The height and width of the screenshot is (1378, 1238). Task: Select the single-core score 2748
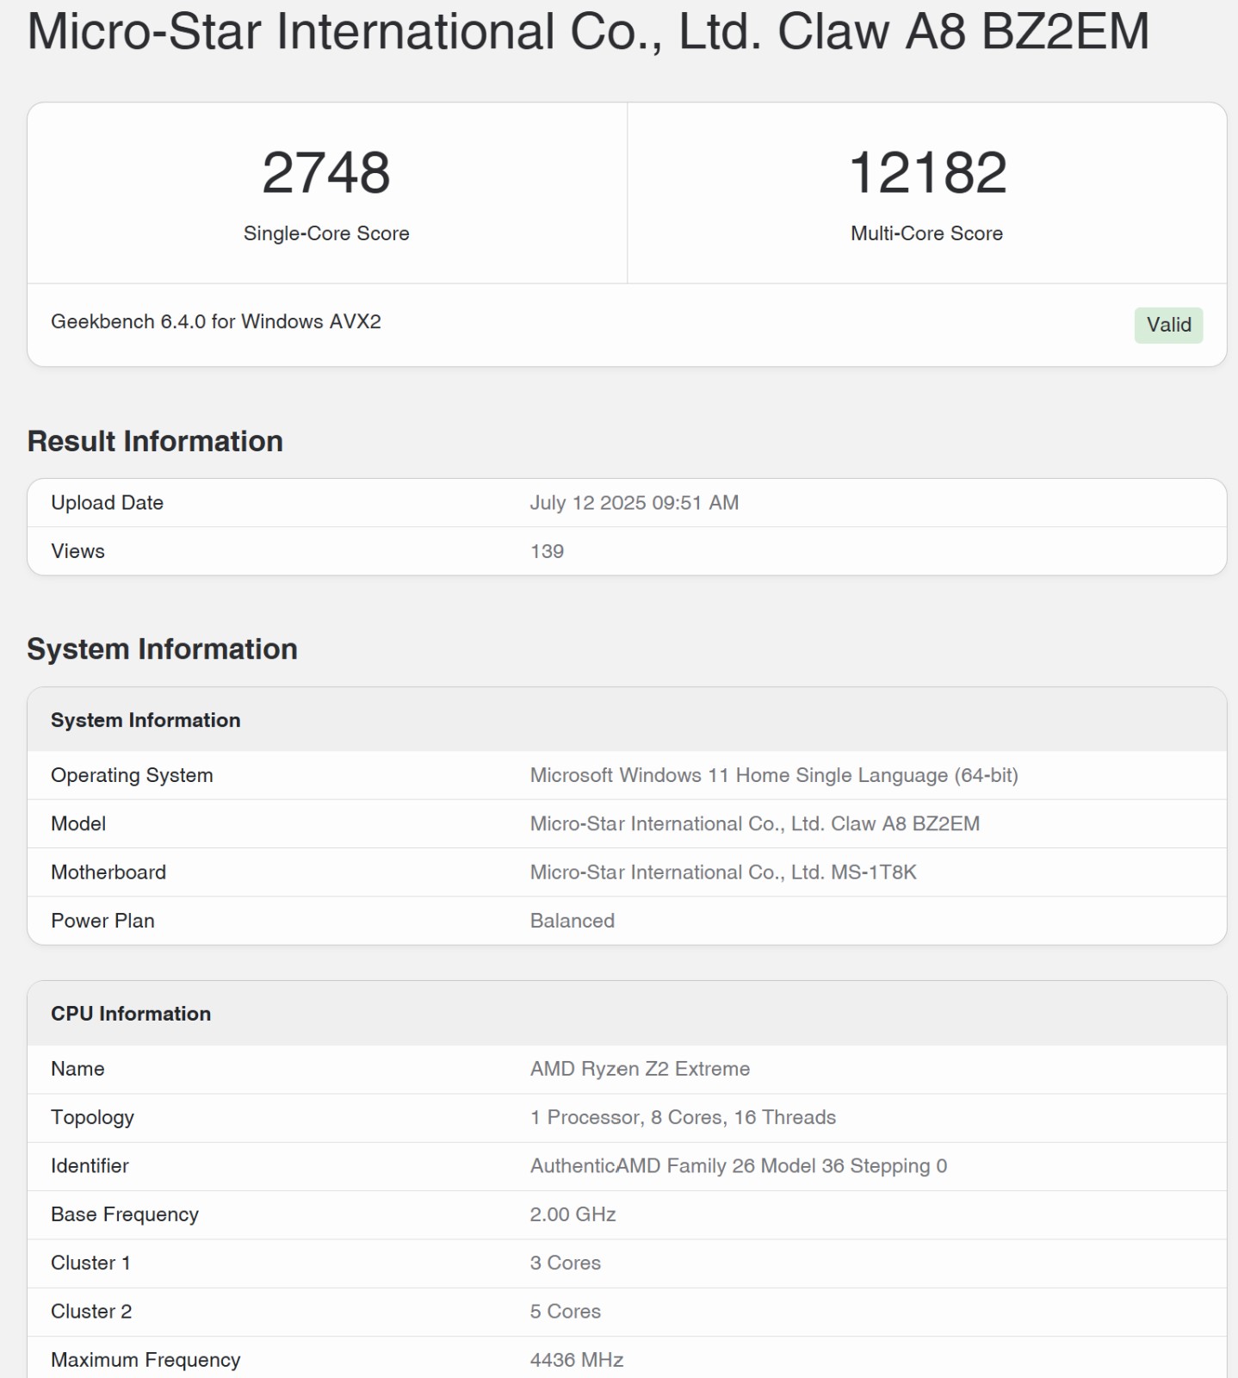point(326,172)
